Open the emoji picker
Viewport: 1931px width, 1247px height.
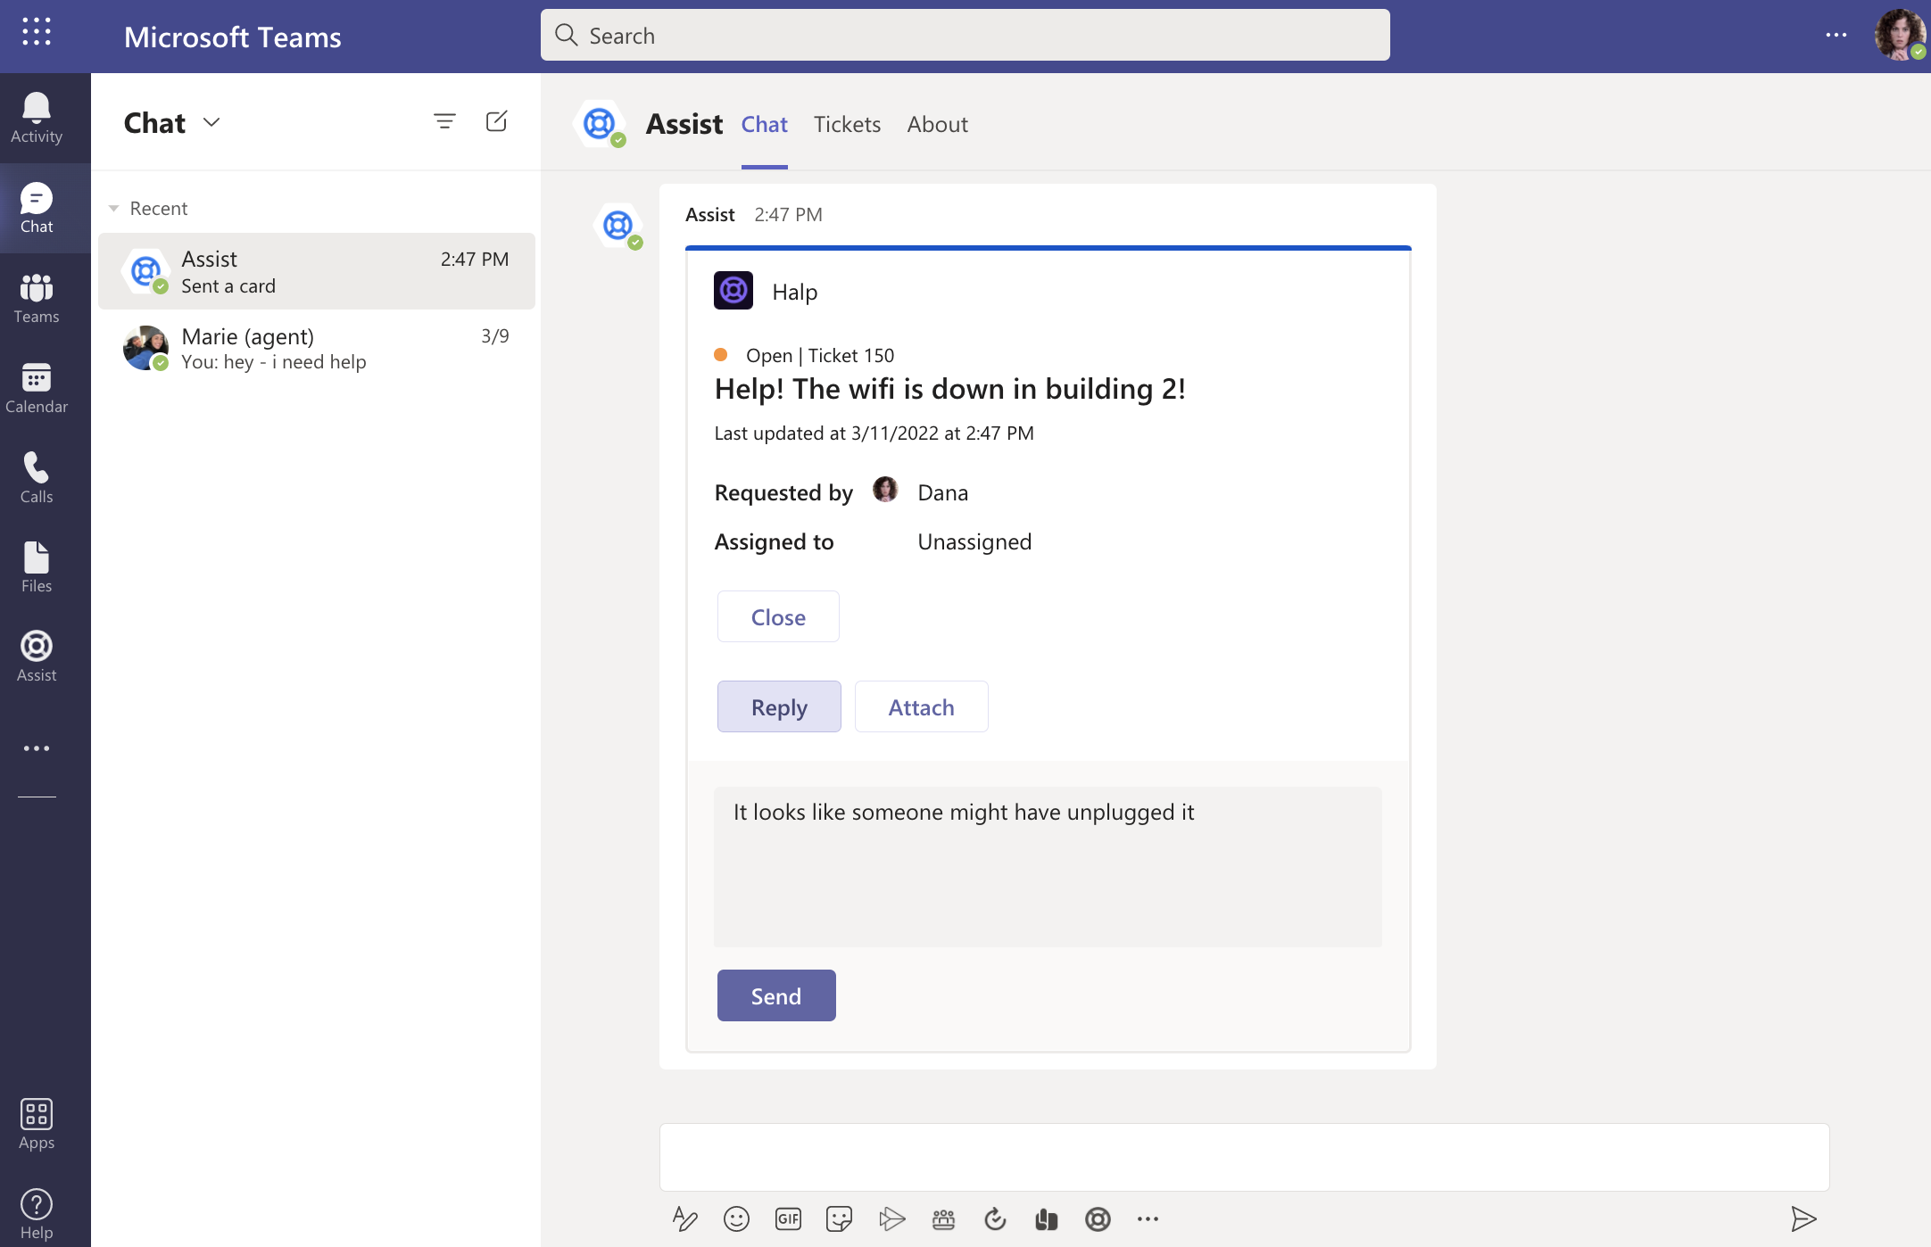point(736,1218)
